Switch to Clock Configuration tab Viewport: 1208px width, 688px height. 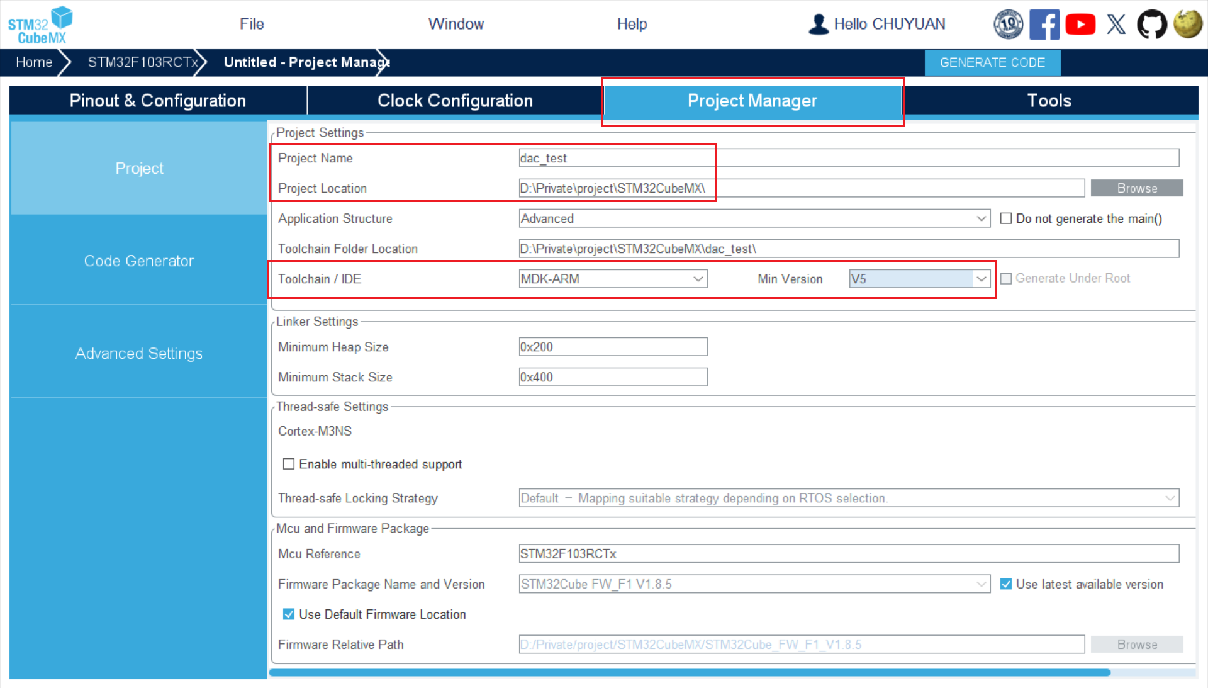(x=455, y=101)
